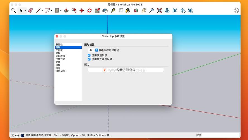Click the 3D boxes component icon
Viewport: 248px width, 140px height.
coord(105,11)
